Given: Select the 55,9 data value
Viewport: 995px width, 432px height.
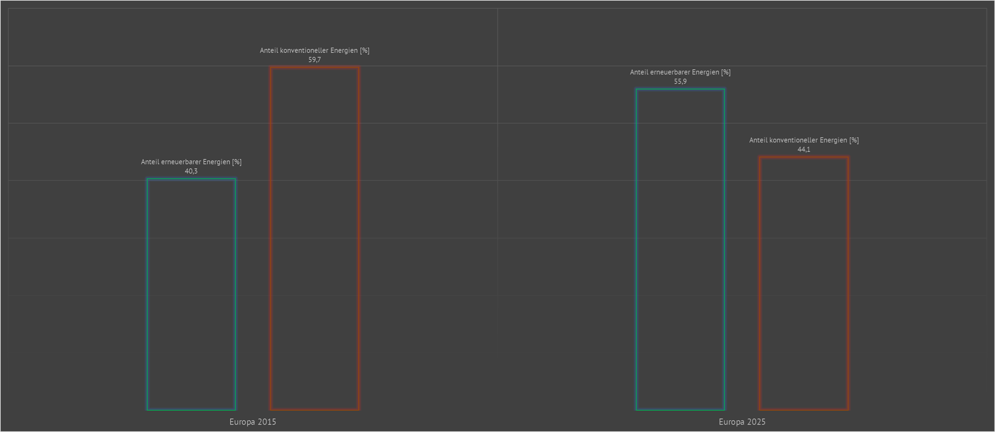Looking at the screenshot, I should (680, 82).
